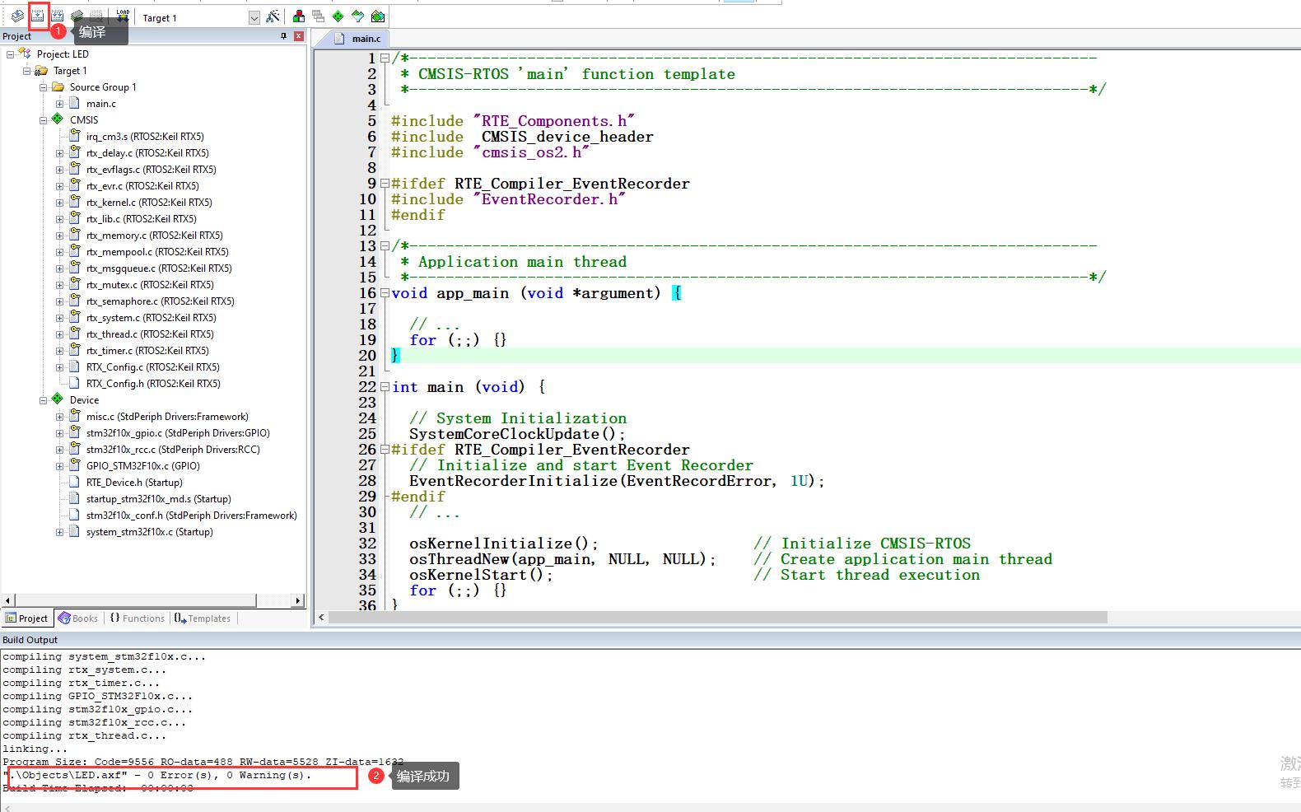Image resolution: width=1301 pixels, height=812 pixels.
Task: Collapse the app_main function at line 16
Action: click(x=385, y=293)
